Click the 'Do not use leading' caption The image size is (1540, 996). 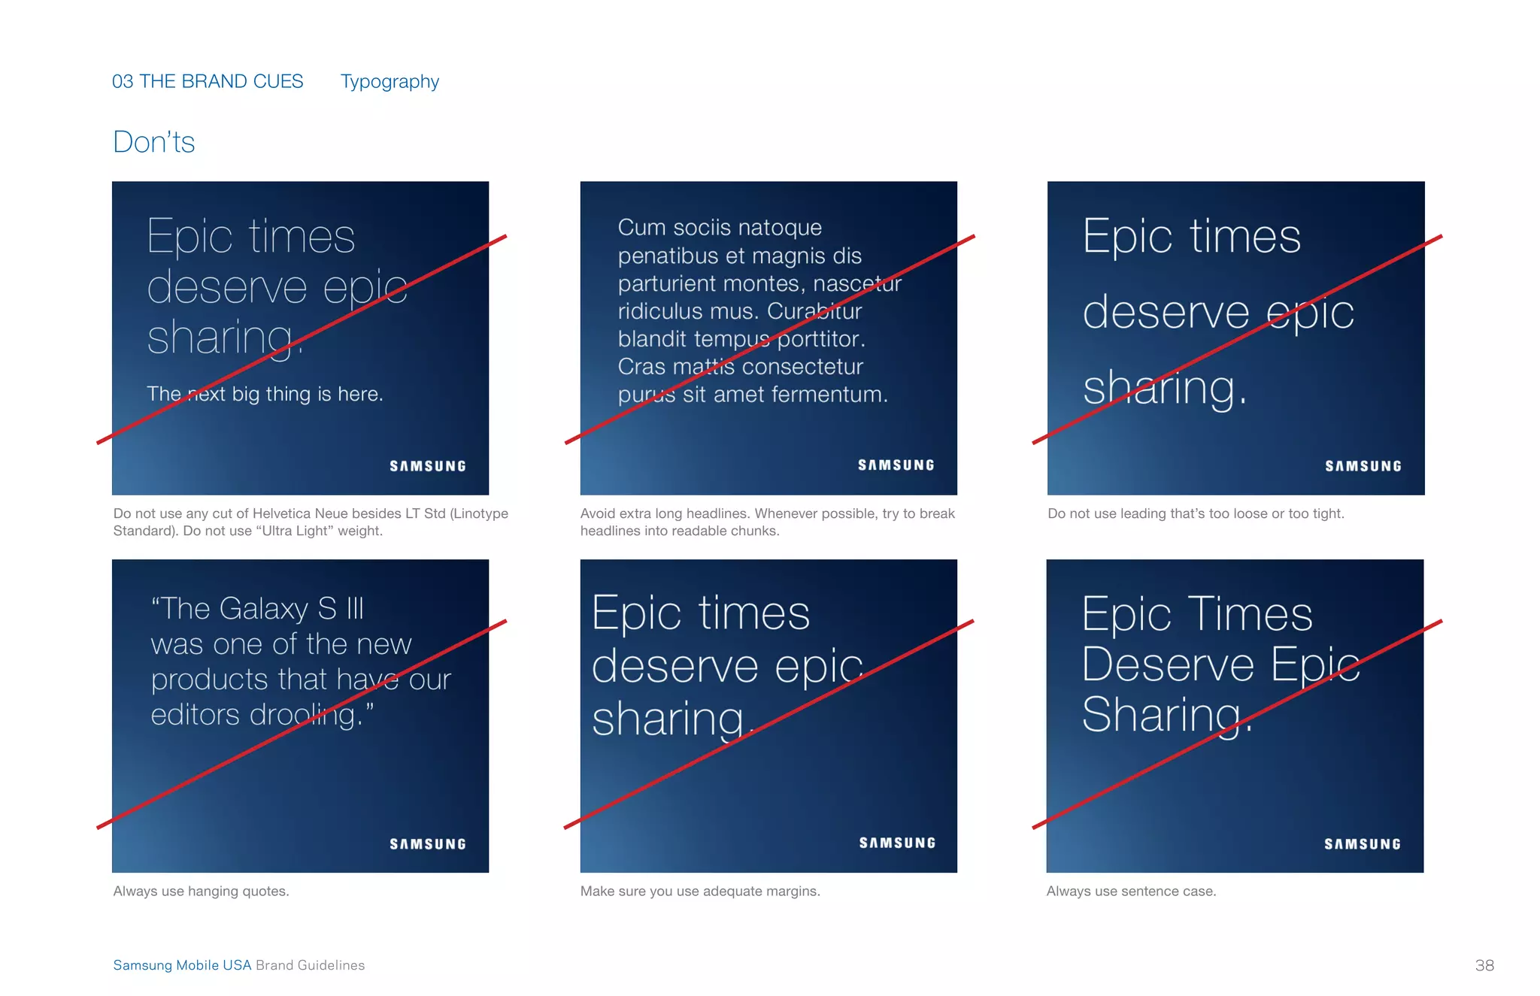1196,513
